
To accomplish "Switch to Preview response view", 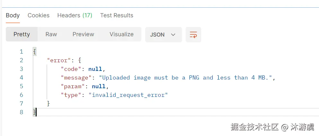I will click(x=83, y=34).
